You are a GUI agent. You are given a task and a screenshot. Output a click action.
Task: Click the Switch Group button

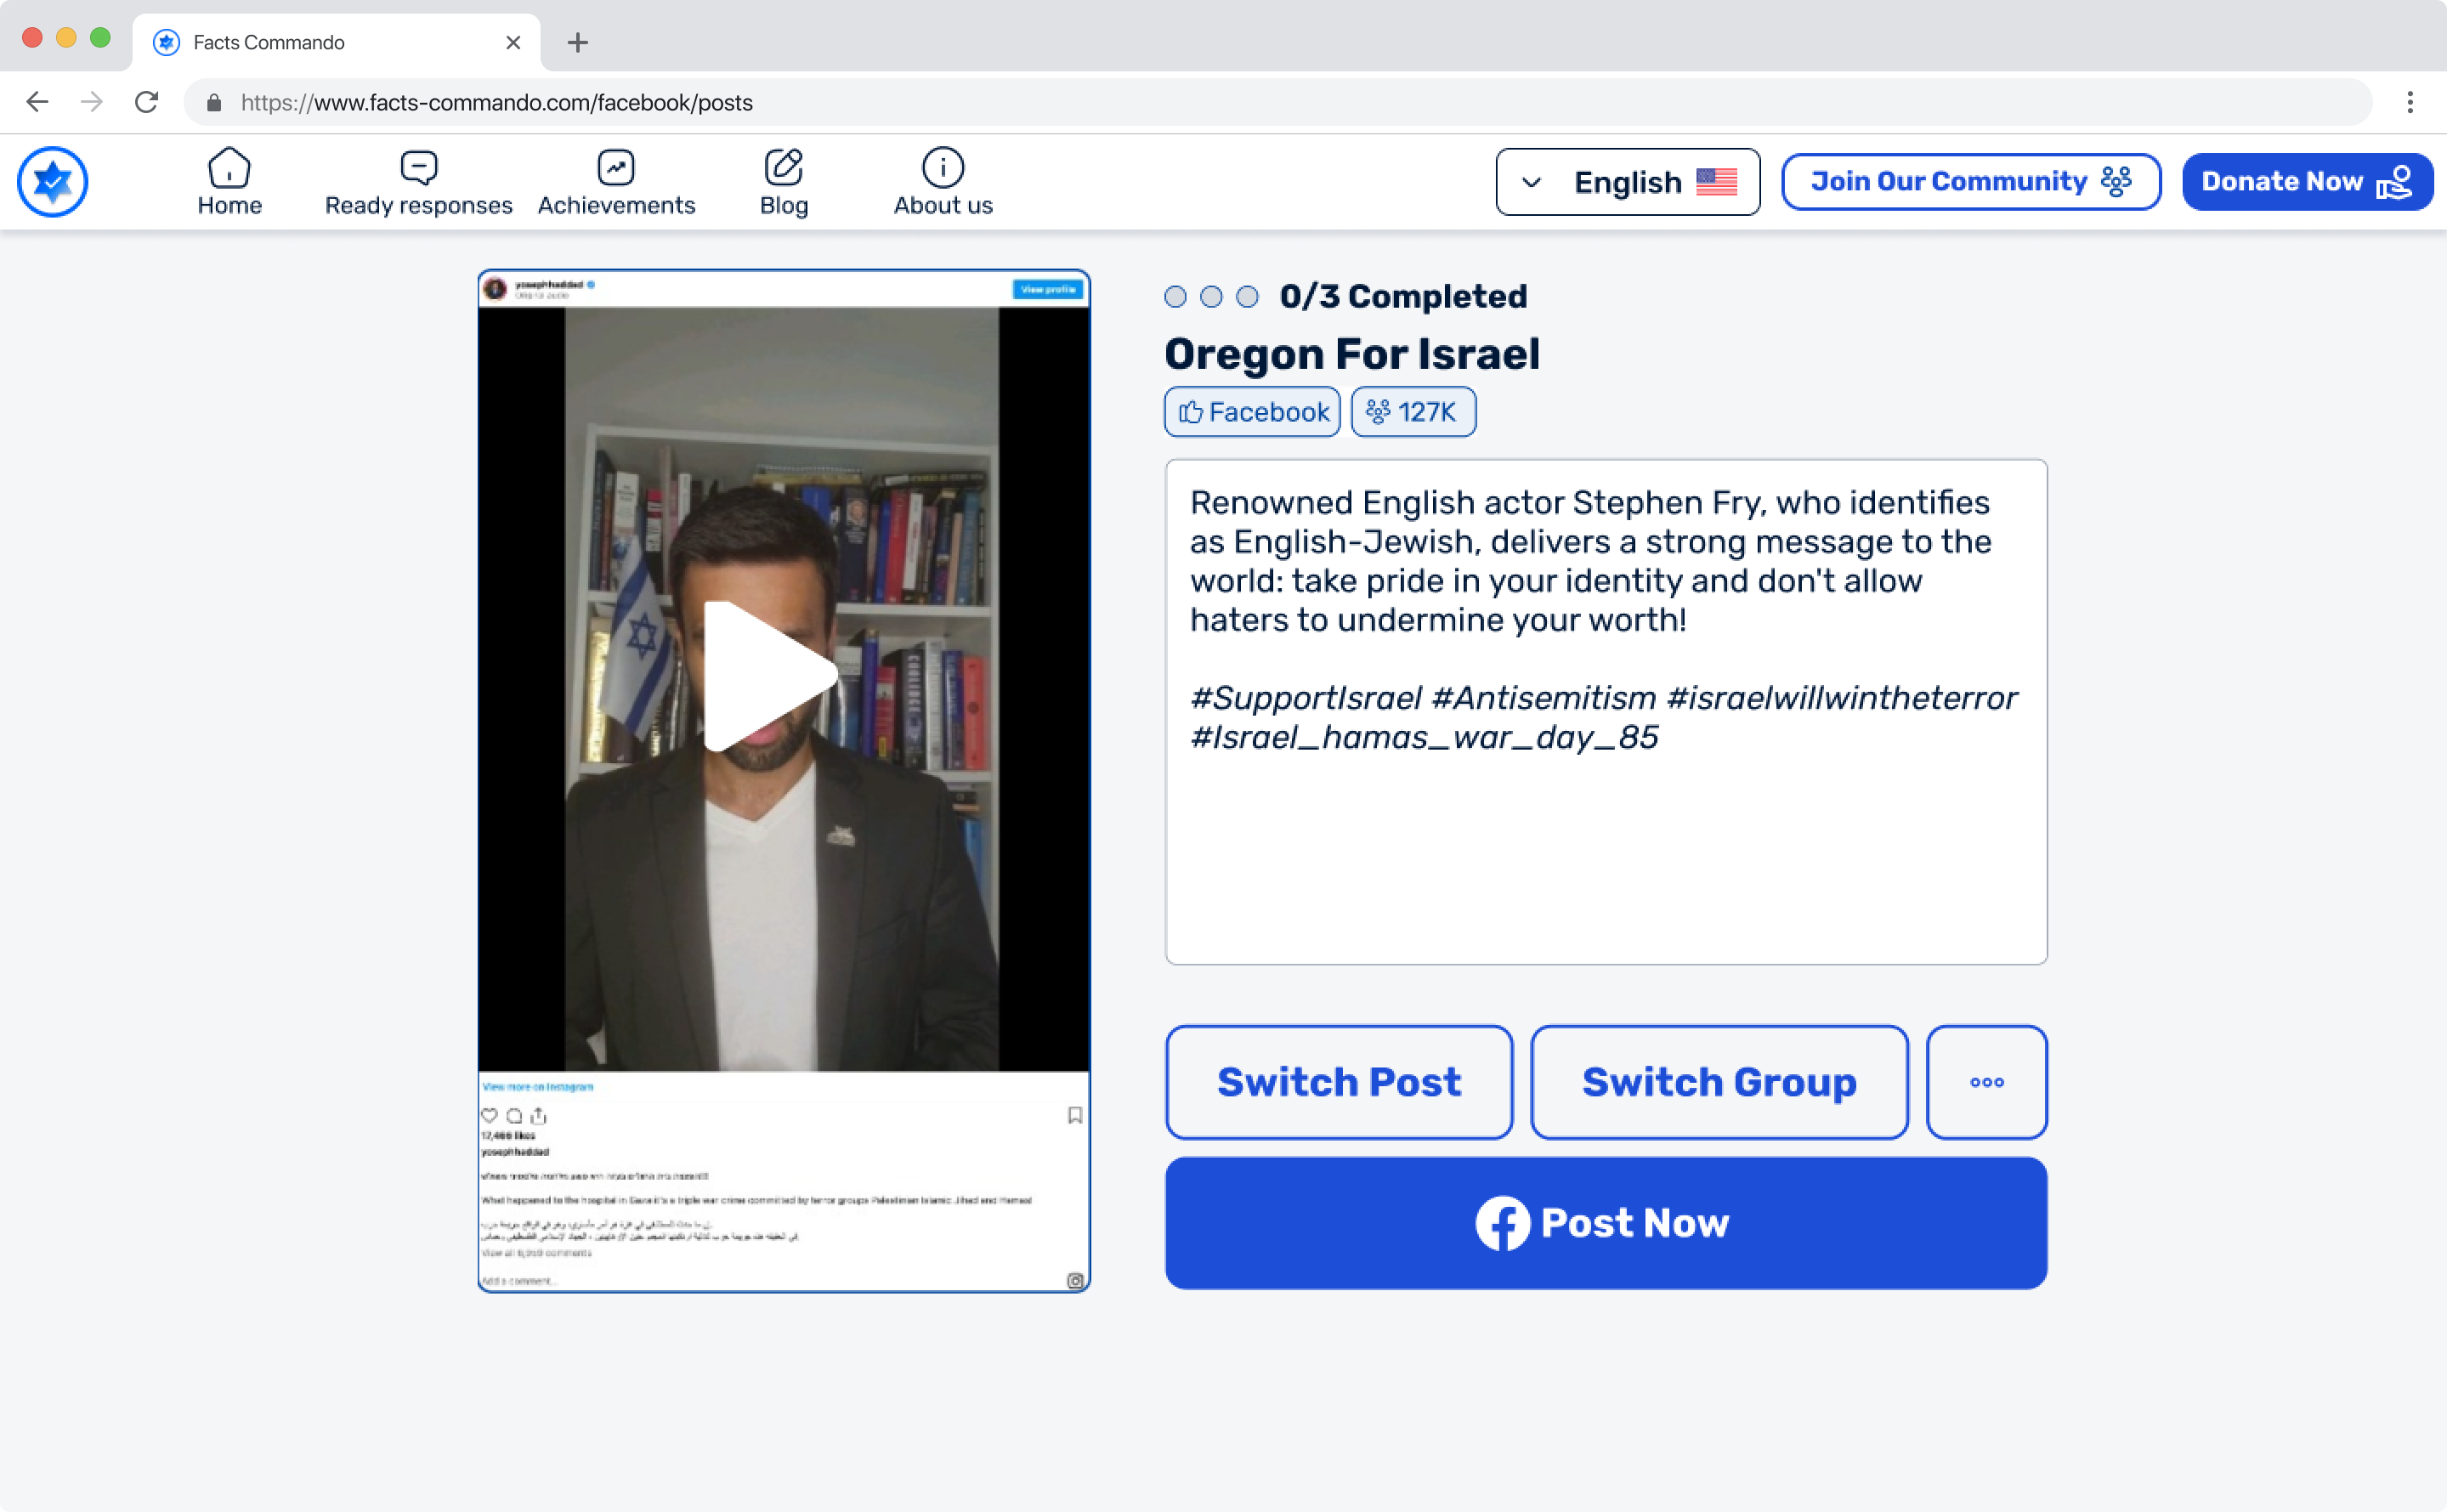pos(1719,1082)
